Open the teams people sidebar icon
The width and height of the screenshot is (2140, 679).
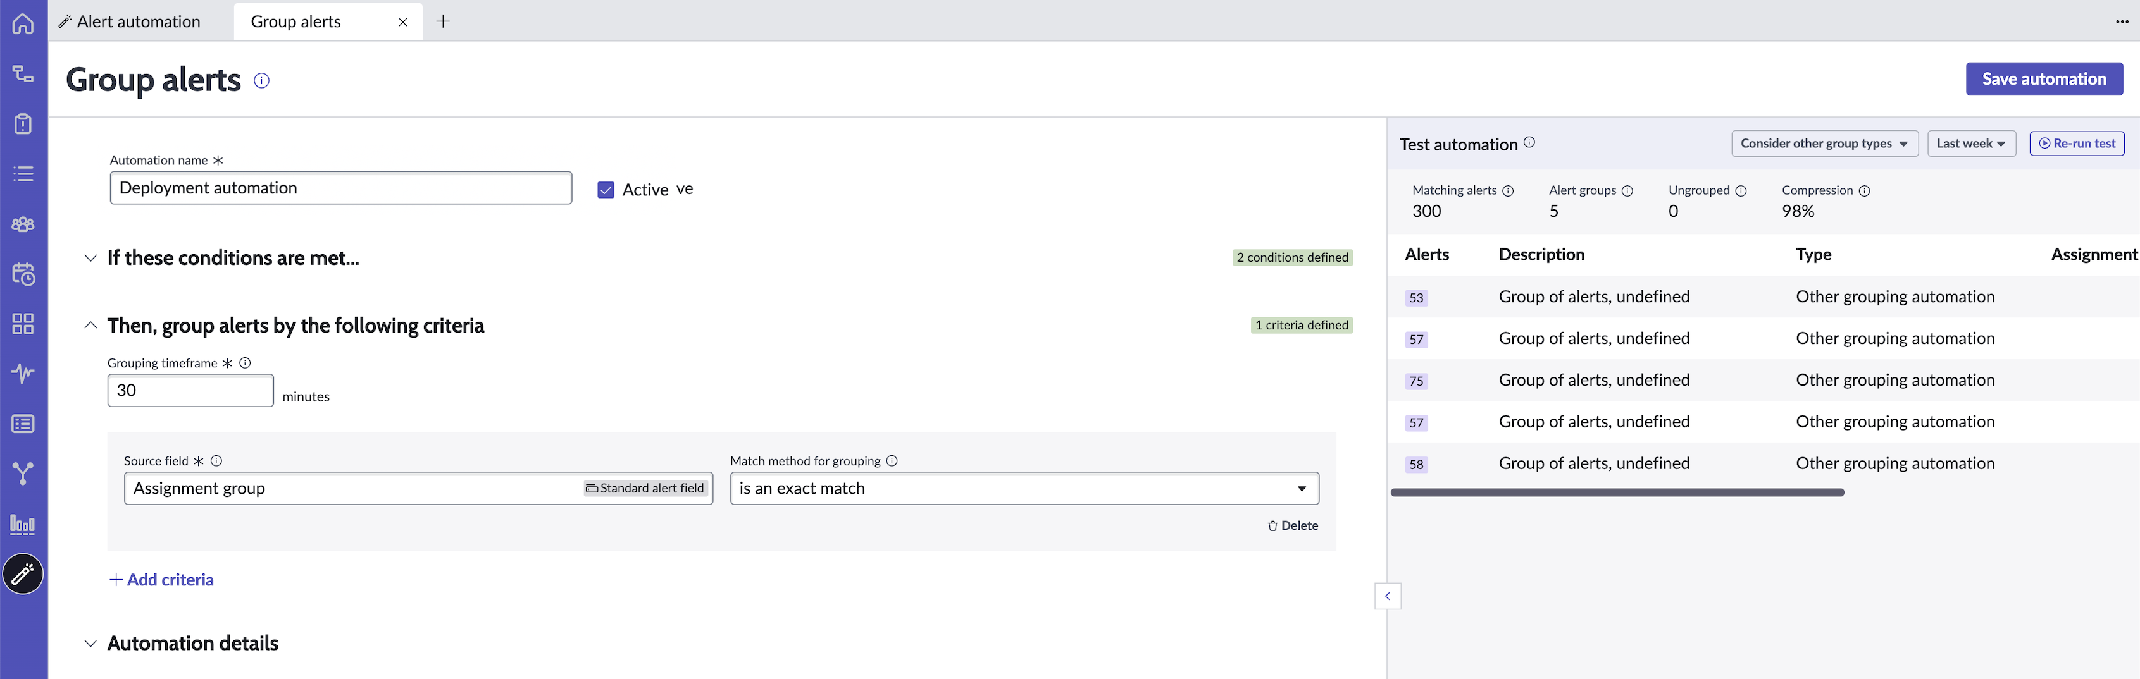click(23, 224)
